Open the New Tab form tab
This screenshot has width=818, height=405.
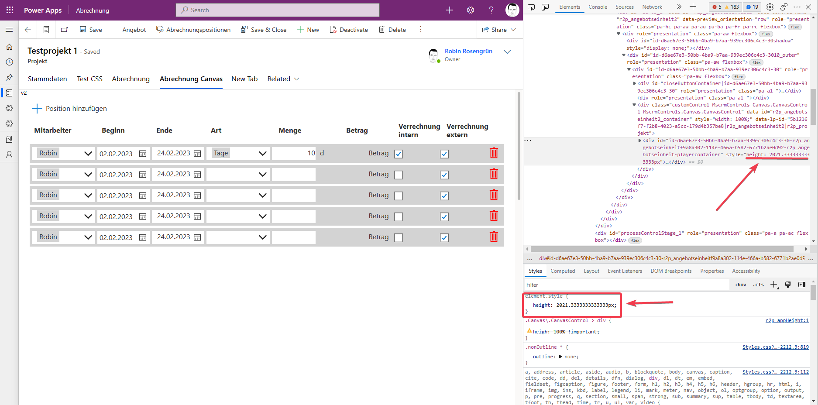[x=244, y=79]
